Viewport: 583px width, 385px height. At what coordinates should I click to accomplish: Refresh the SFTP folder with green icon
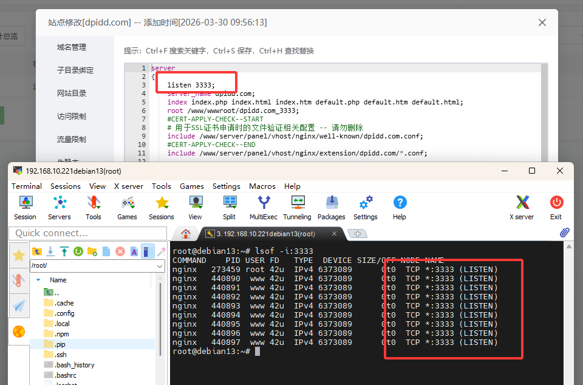78,251
